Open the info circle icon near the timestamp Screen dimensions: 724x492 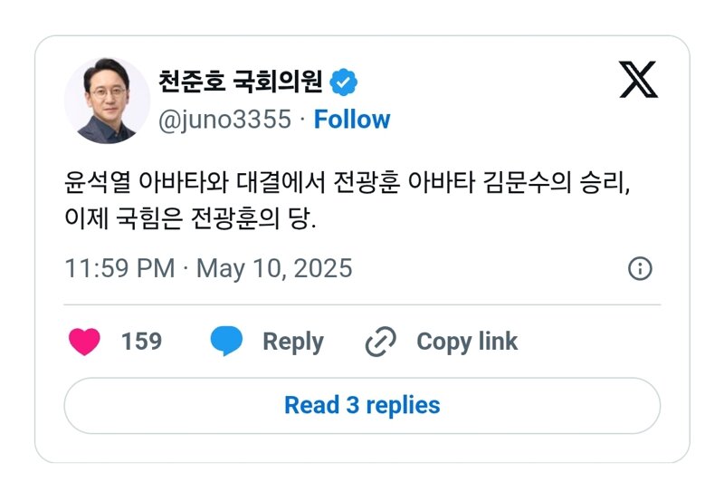[x=640, y=268]
